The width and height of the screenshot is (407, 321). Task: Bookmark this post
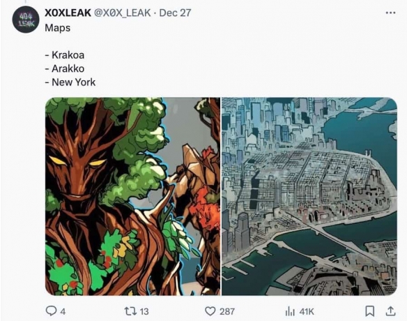[x=370, y=311]
